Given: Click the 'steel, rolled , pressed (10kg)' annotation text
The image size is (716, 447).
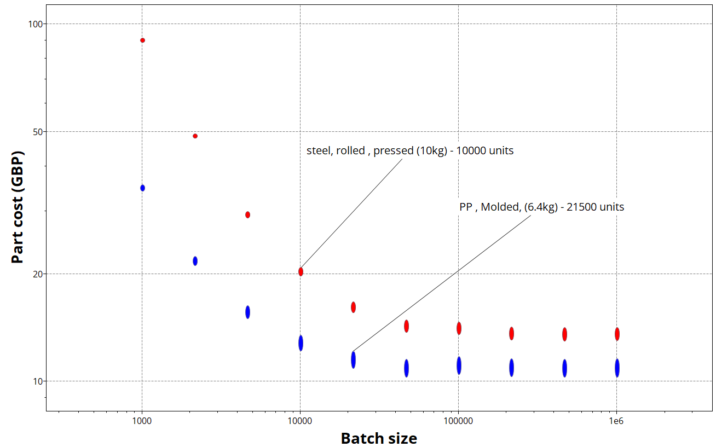Looking at the screenshot, I should point(410,150).
